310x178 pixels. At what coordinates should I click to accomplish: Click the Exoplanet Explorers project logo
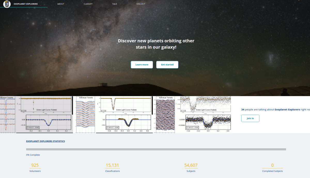click(x=7, y=4)
